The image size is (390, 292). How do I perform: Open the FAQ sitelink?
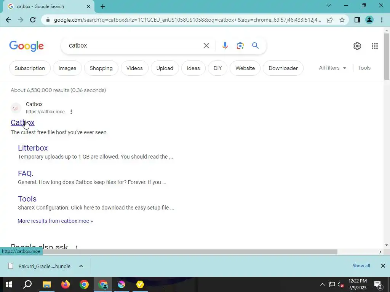coord(26,173)
